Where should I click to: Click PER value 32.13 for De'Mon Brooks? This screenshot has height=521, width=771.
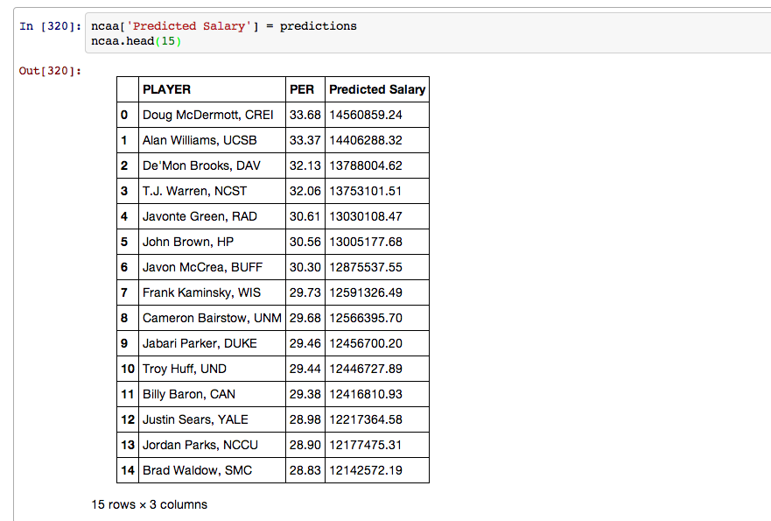click(305, 165)
